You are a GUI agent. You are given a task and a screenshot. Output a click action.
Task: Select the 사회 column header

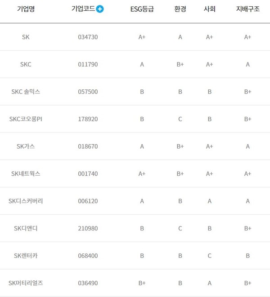210,9
